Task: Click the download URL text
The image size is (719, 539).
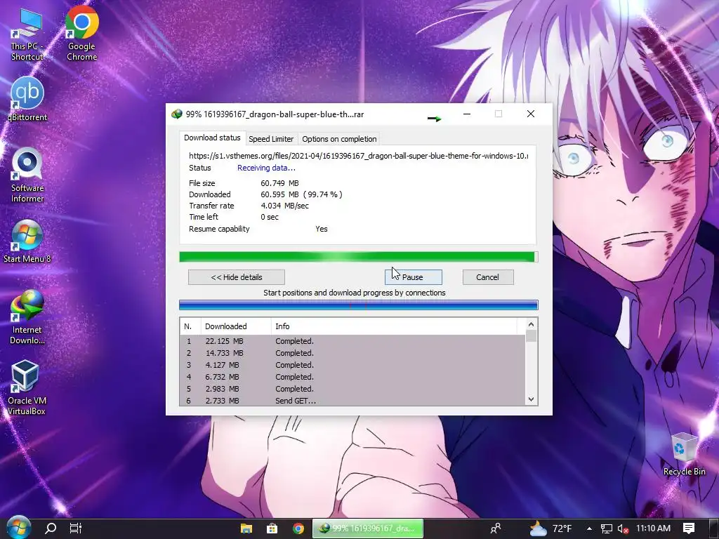Action: (x=358, y=156)
